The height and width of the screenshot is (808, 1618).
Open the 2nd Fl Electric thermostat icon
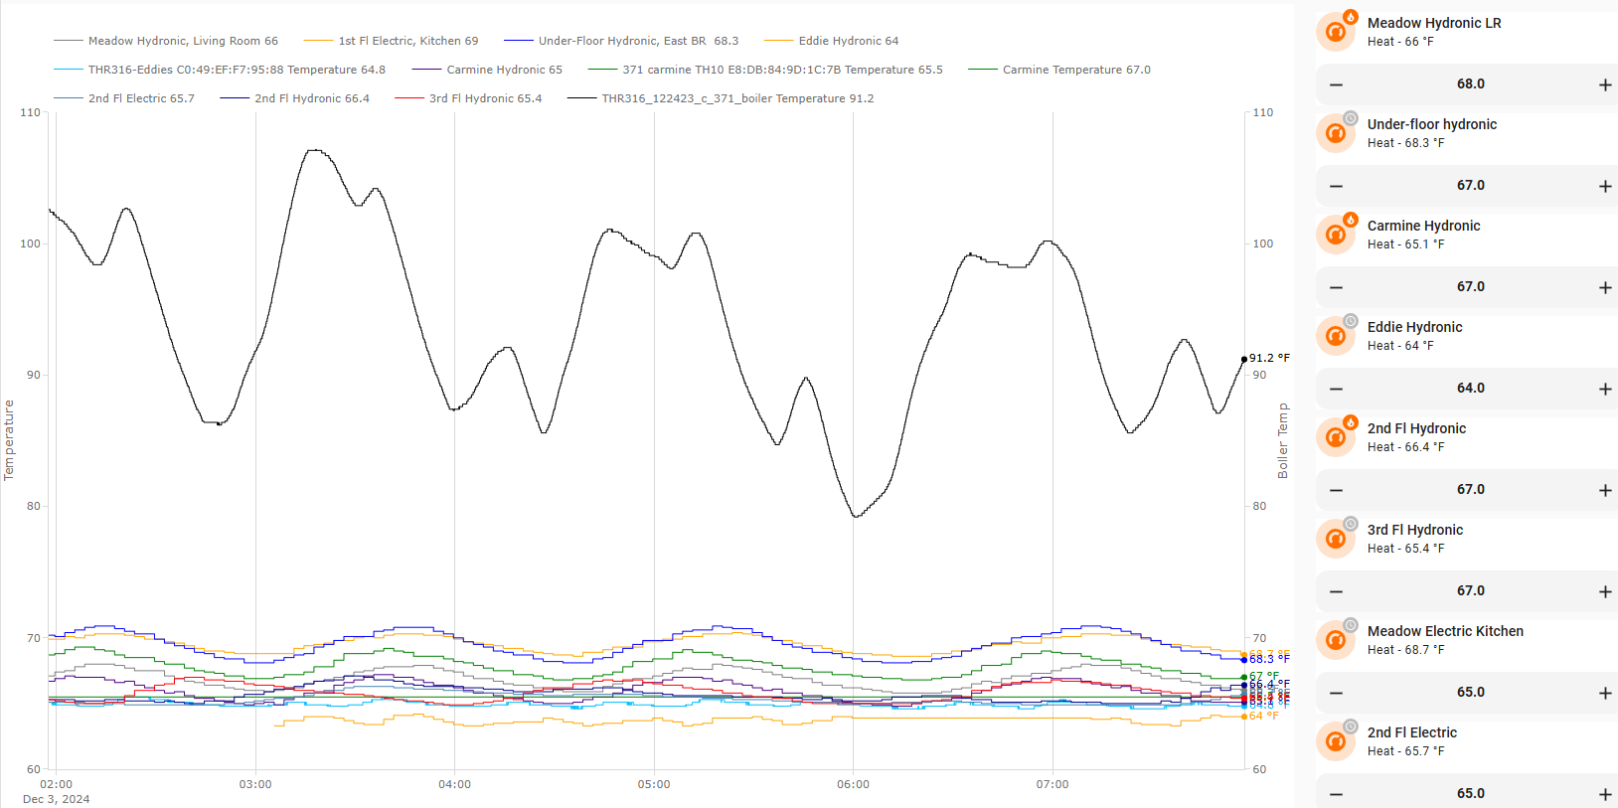coord(1336,741)
